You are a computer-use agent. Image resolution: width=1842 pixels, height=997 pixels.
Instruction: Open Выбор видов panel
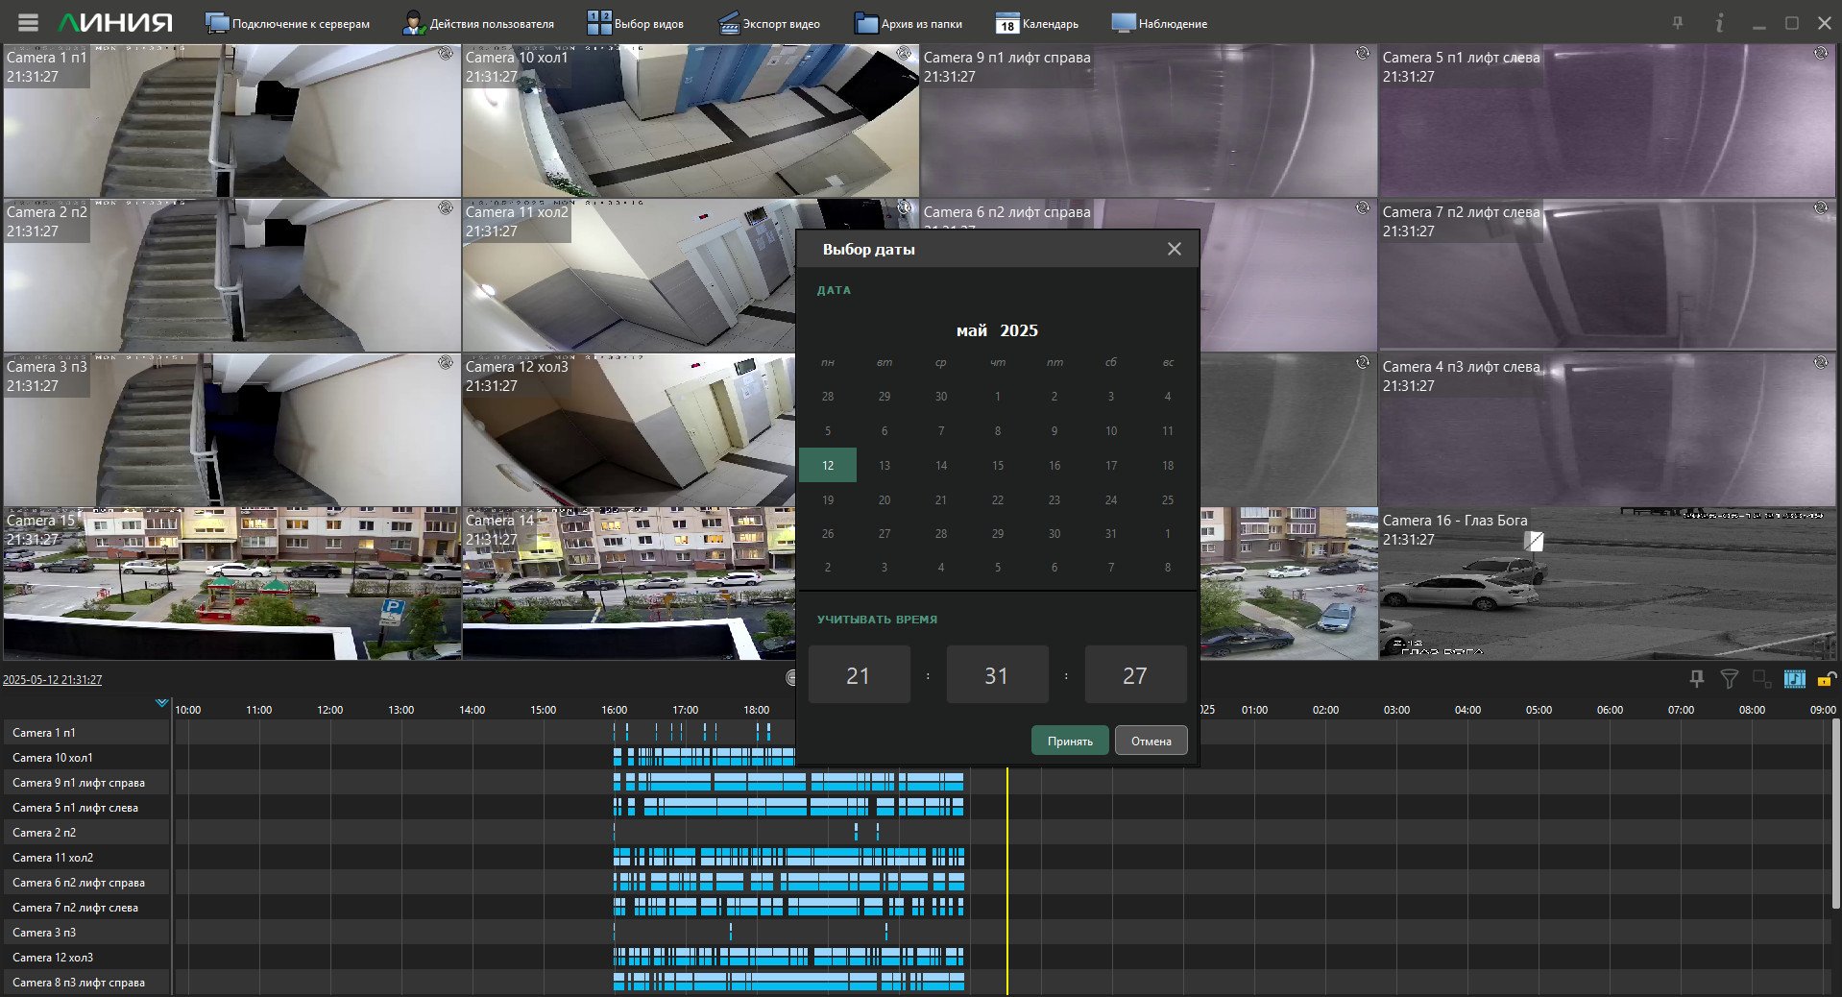636,23
